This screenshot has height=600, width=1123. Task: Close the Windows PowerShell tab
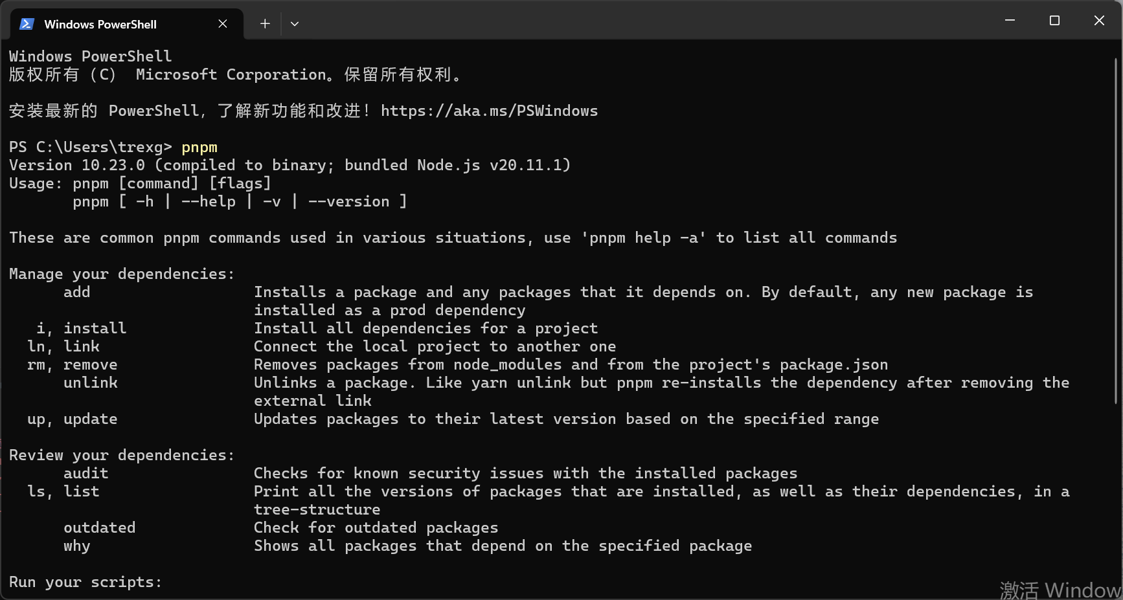[x=223, y=24]
